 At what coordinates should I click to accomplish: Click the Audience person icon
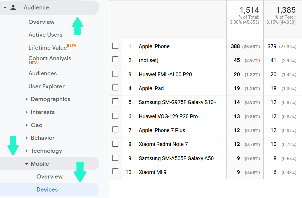(x=13, y=7)
